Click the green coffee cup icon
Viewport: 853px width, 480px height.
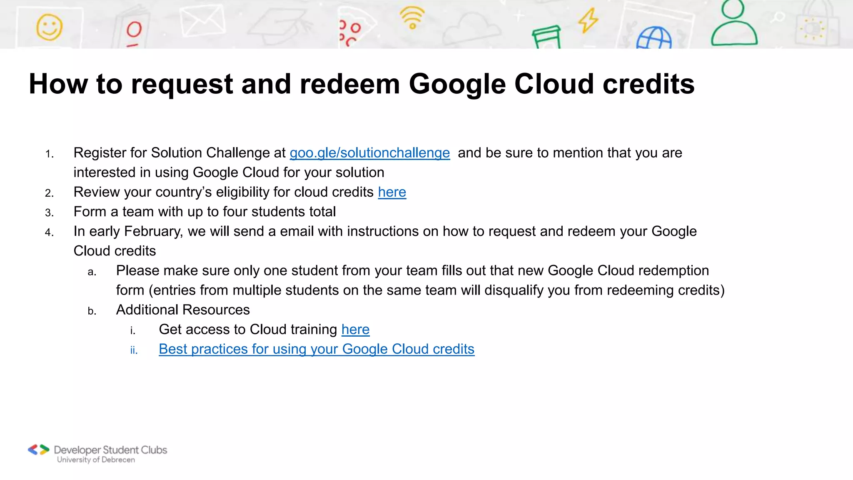[x=547, y=37]
